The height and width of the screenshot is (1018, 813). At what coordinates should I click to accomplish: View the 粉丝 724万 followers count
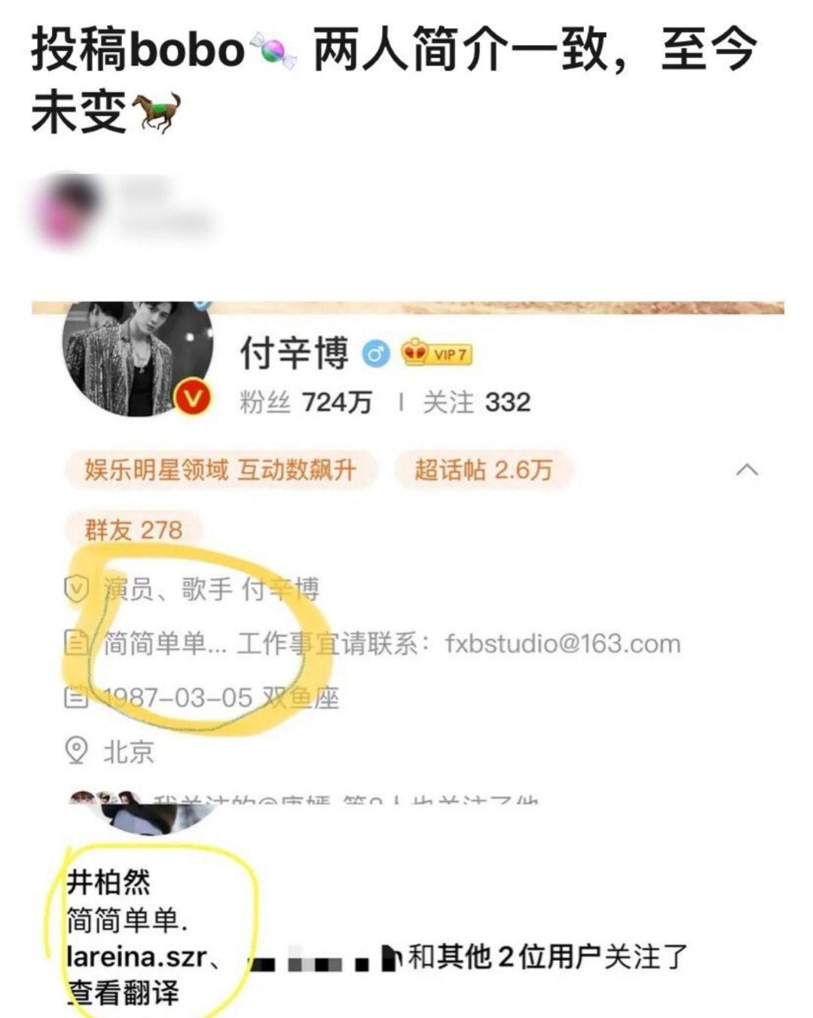[305, 402]
